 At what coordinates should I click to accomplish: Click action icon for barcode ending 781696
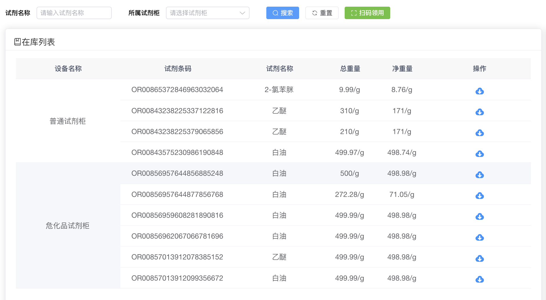point(479,237)
